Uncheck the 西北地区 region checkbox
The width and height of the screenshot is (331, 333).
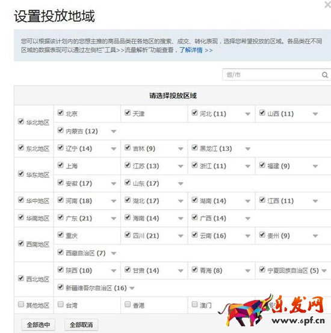tap(21, 278)
